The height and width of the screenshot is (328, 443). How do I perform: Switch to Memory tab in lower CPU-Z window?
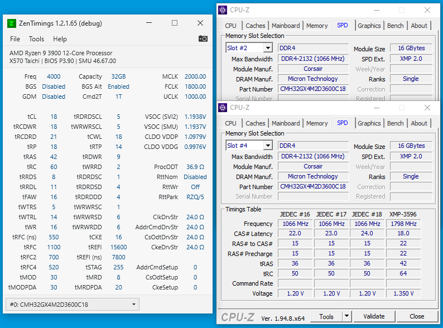coord(316,123)
